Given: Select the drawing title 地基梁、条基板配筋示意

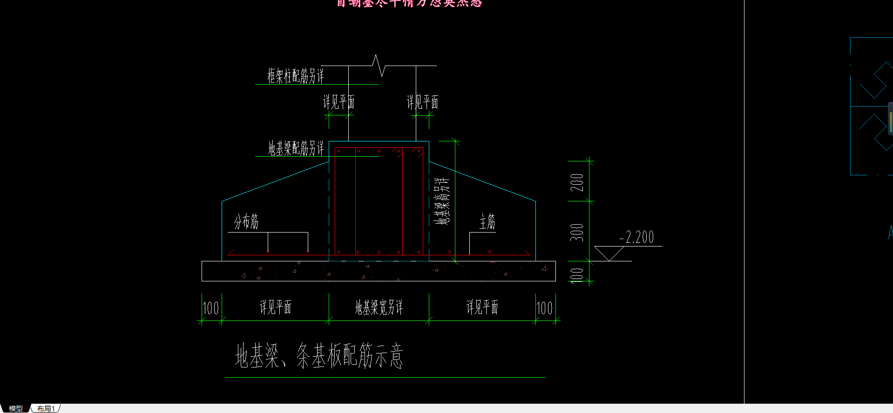Looking at the screenshot, I should [319, 356].
